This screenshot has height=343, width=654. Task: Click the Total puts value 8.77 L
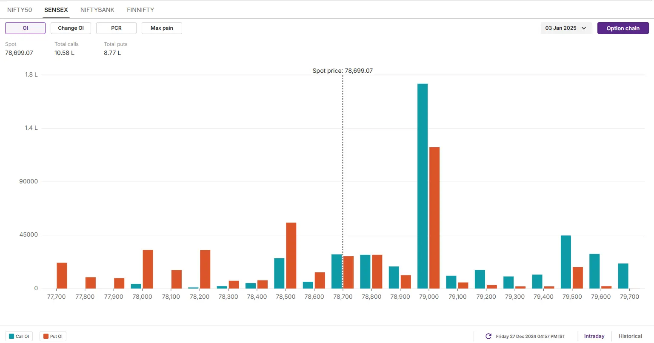(x=112, y=53)
